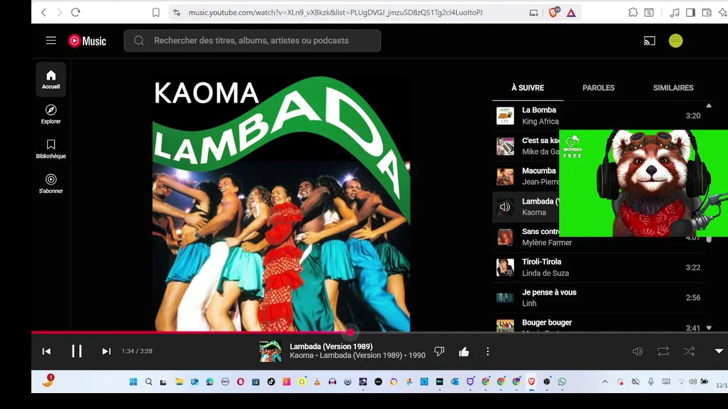Toggle the browser sidebar panel icon
Viewport: 728px width, 409px height.
point(690,12)
